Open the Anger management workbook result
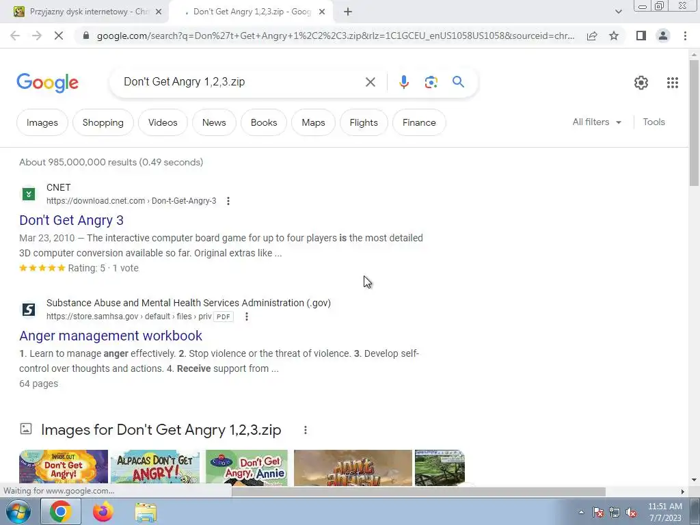 [111, 336]
